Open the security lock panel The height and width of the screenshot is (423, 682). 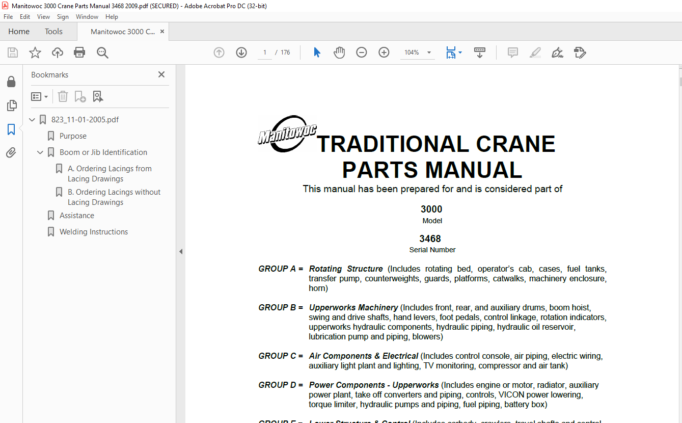(x=11, y=82)
